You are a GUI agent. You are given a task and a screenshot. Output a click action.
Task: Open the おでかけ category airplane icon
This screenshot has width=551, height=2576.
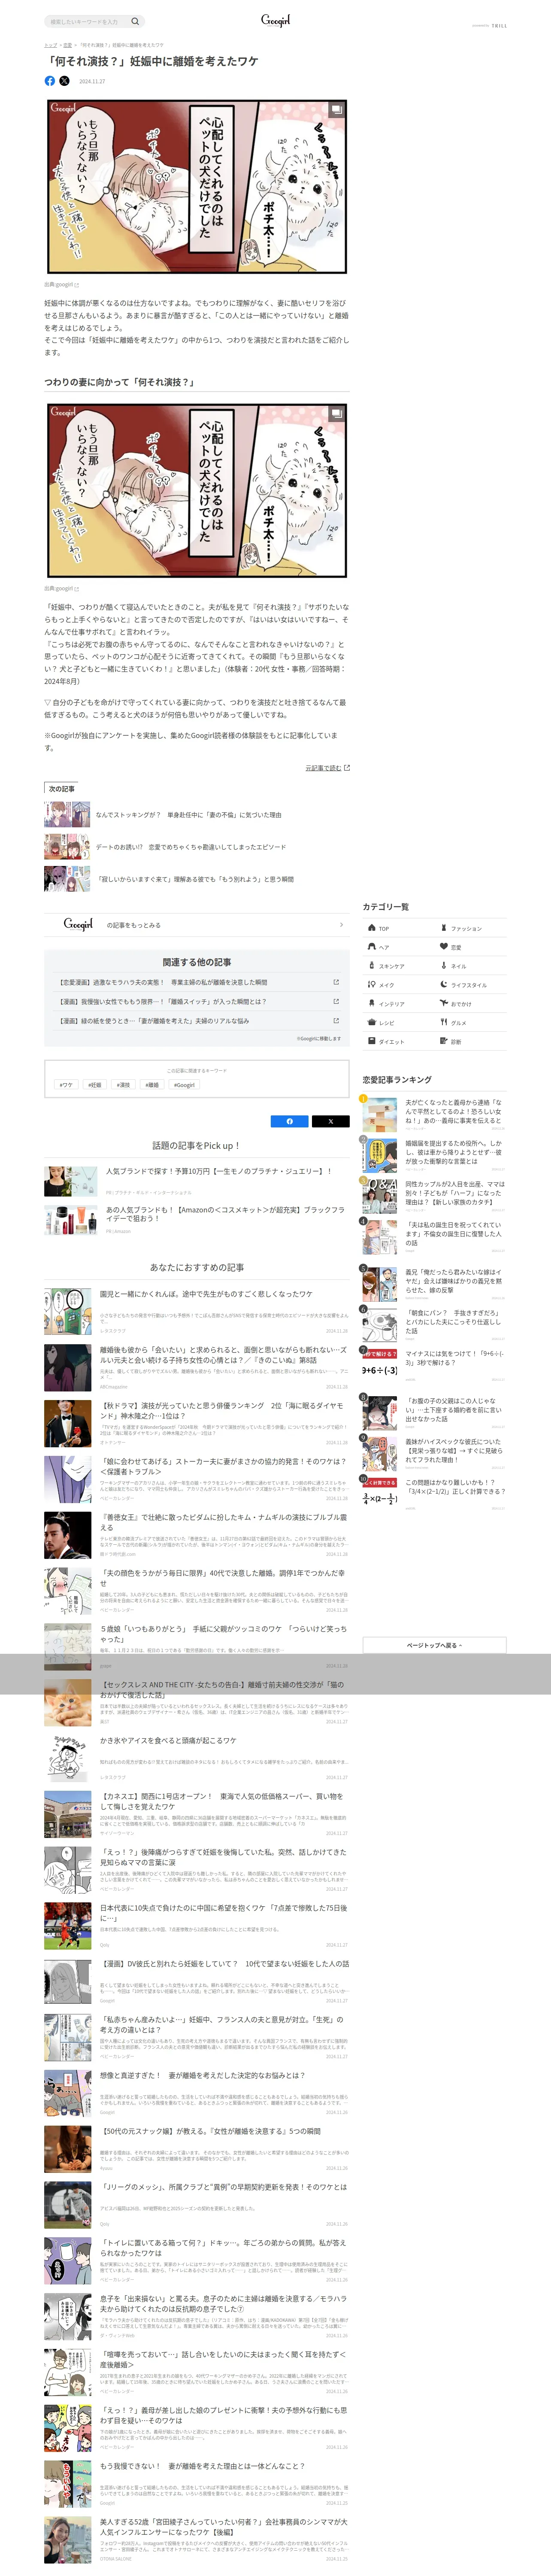(444, 1003)
